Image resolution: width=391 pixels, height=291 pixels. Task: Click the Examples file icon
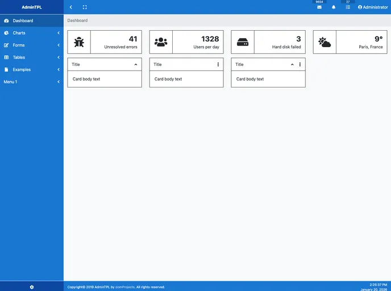6,69
